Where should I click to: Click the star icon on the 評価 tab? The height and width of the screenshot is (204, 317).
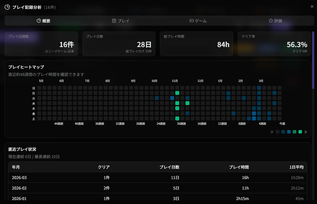270,20
